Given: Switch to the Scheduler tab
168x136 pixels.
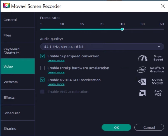Looking at the screenshot, I should click(18, 113).
